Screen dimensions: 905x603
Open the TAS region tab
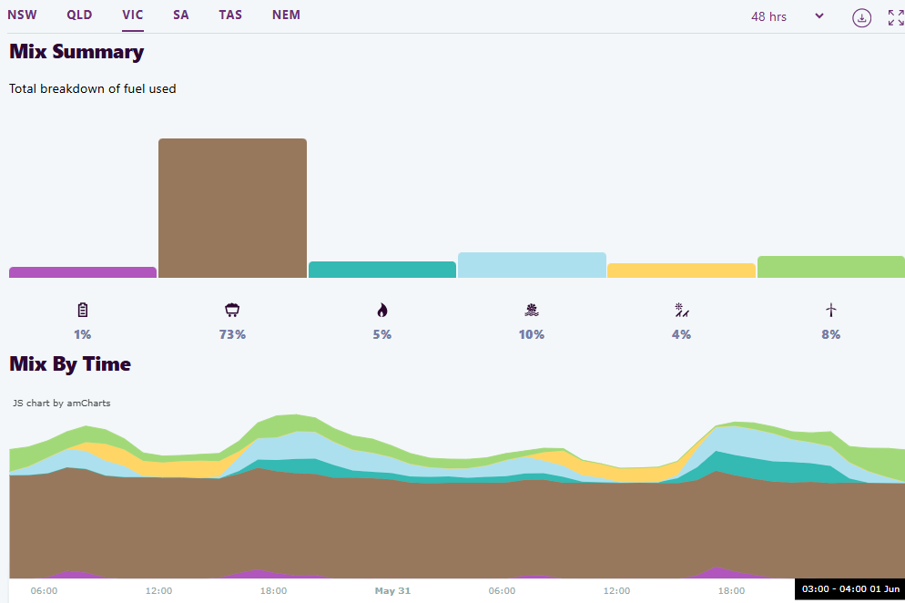[x=230, y=15]
